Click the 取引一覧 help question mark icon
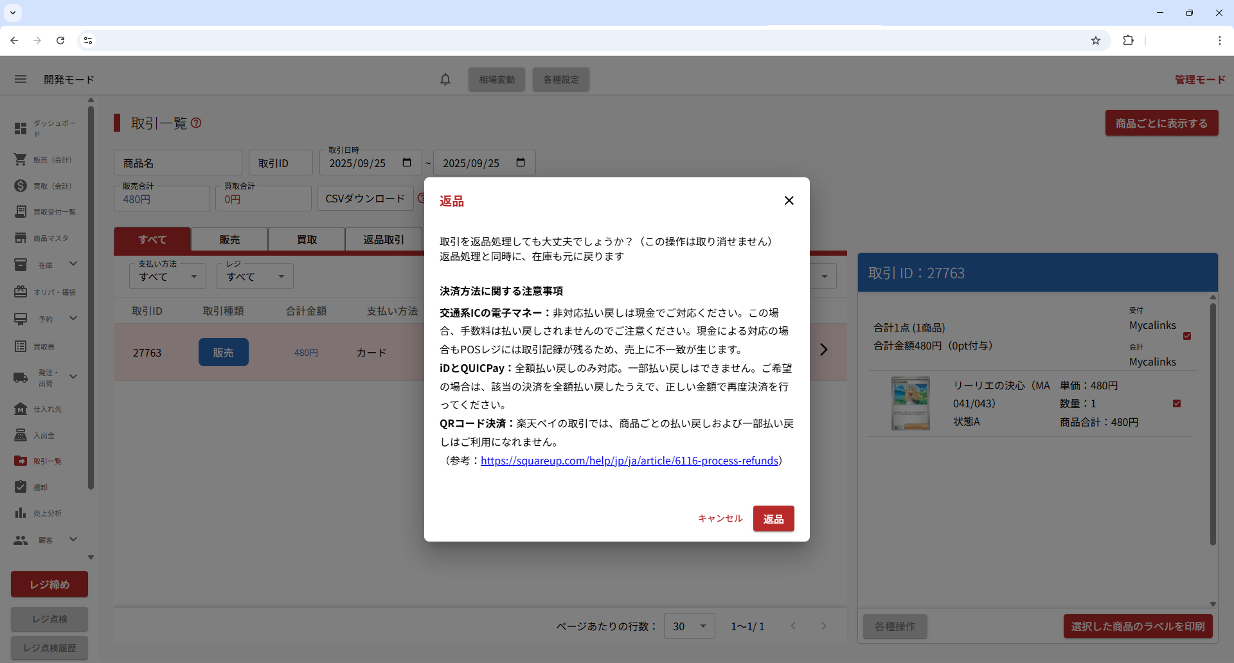Viewport: 1234px width, 663px height. point(197,123)
